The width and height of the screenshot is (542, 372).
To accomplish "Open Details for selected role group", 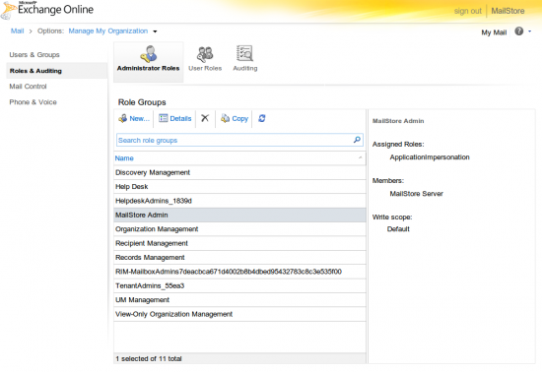I will (174, 118).
